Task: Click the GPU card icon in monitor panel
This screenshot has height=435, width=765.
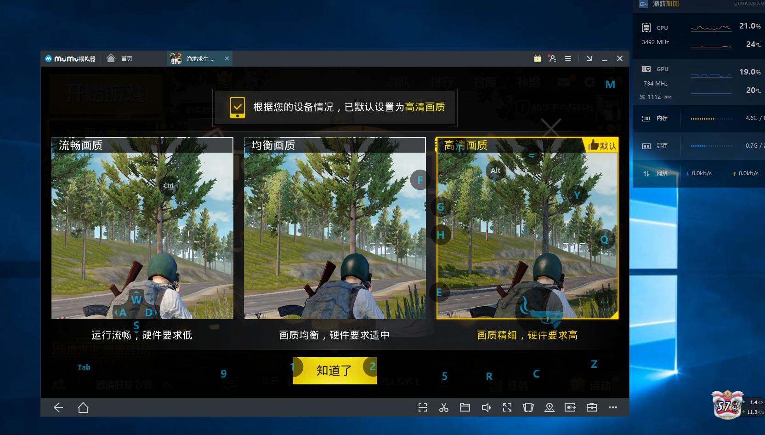Action: [x=646, y=69]
